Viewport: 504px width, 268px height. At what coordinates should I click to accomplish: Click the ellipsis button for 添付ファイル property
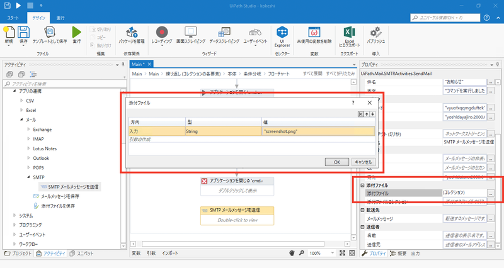[491, 193]
